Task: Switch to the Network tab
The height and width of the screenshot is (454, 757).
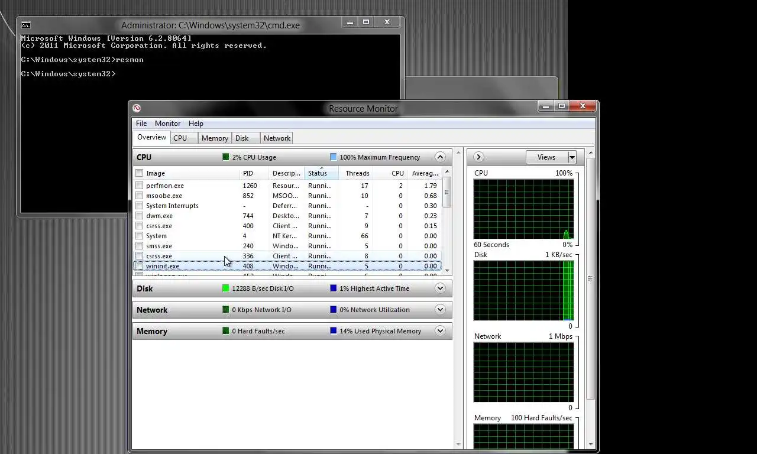Action: pyautogui.click(x=277, y=138)
